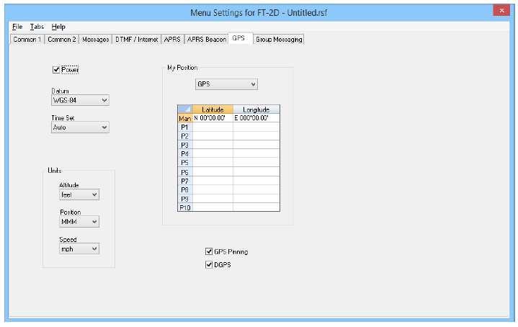Close the Menu Settings window
Image resolution: width=518 pixels, height=327 pixels.
coord(501,11)
